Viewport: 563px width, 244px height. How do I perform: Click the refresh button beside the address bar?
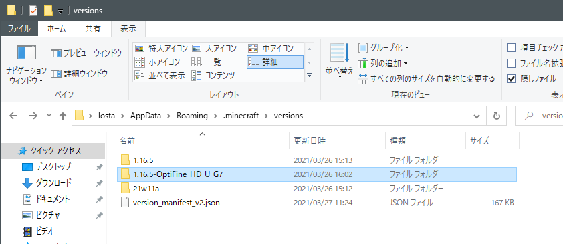(497, 116)
